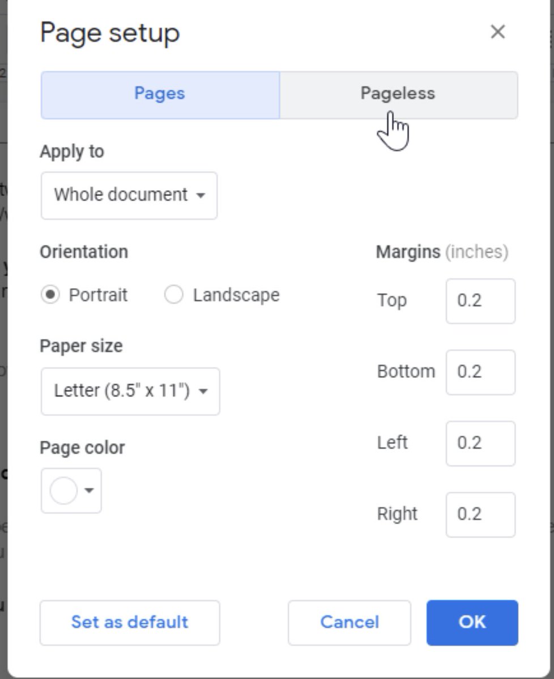The width and height of the screenshot is (554, 679).
Task: Click the Left margin input field
Action: click(x=480, y=444)
